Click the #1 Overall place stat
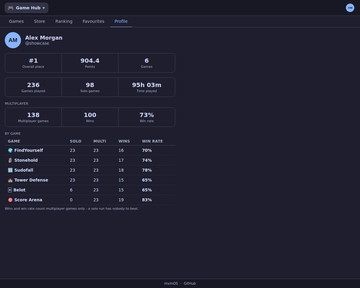This screenshot has height=288, width=360. coord(33,63)
